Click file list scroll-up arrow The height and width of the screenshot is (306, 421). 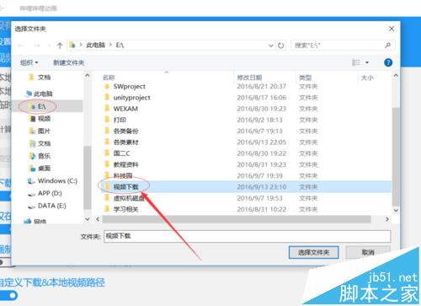point(396,76)
